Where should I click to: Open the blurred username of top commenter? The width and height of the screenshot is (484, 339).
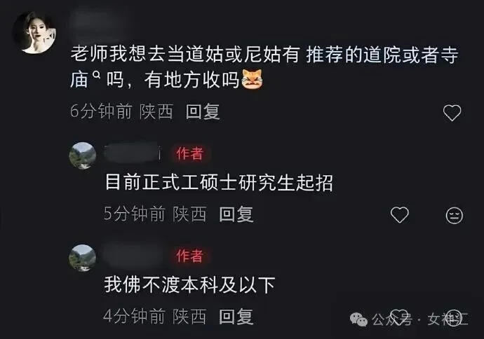[x=98, y=23]
